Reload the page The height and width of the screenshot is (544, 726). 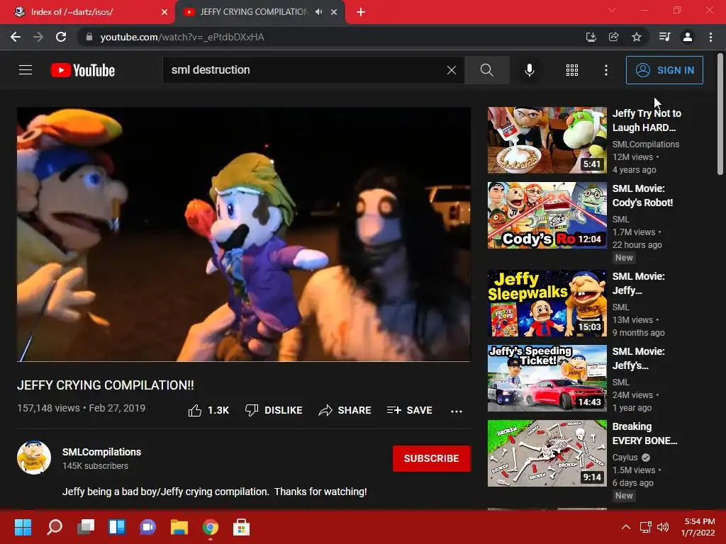click(61, 37)
